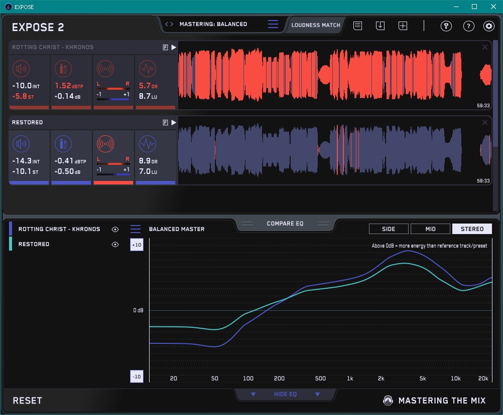This screenshot has width=503, height=415.
Task: Click the +10 EQ scale button
Action: click(137, 245)
